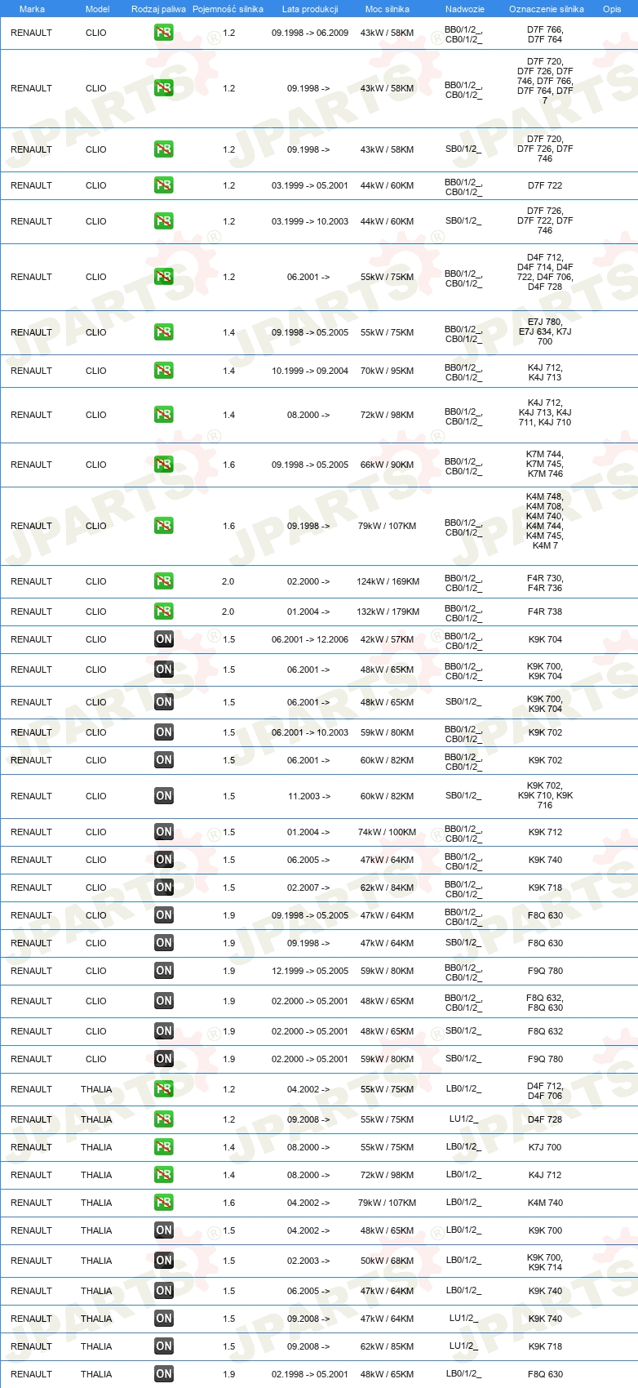Click the diesel ON icon in the 06.2001 -> 10.2003 row
Image resolution: width=638 pixels, height=1388 pixels.
(163, 732)
